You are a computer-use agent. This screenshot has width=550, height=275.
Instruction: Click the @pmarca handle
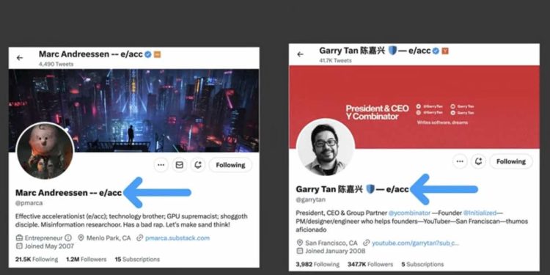[x=29, y=203]
